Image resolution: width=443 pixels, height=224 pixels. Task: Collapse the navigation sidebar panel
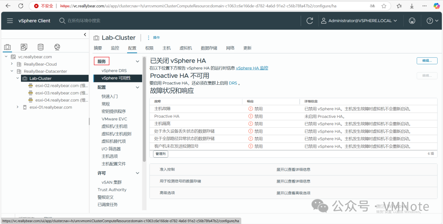(85, 34)
